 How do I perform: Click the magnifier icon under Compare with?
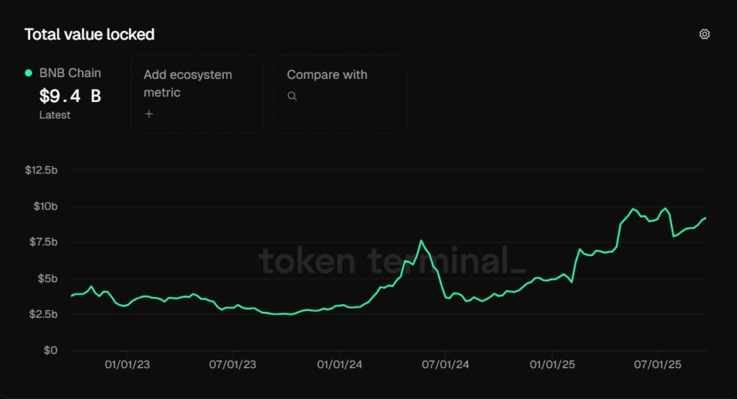(292, 96)
